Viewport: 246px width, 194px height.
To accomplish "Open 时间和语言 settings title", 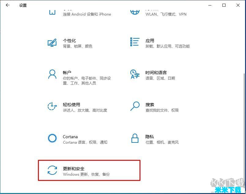I will click(156, 73).
